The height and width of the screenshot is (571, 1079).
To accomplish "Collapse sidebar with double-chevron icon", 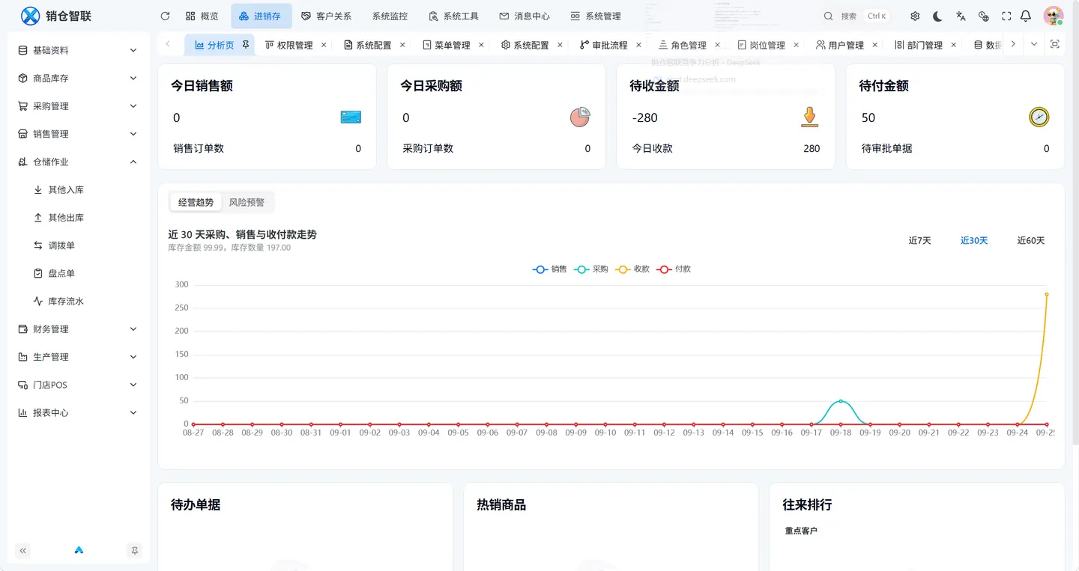I will 23,551.
